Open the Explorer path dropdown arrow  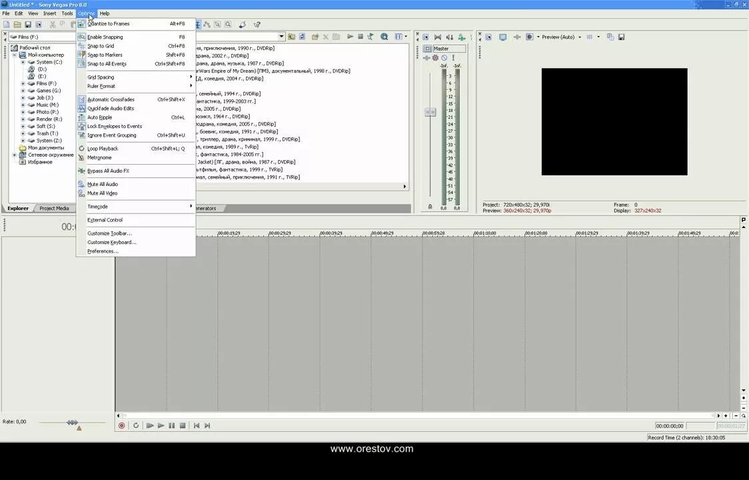tap(281, 37)
